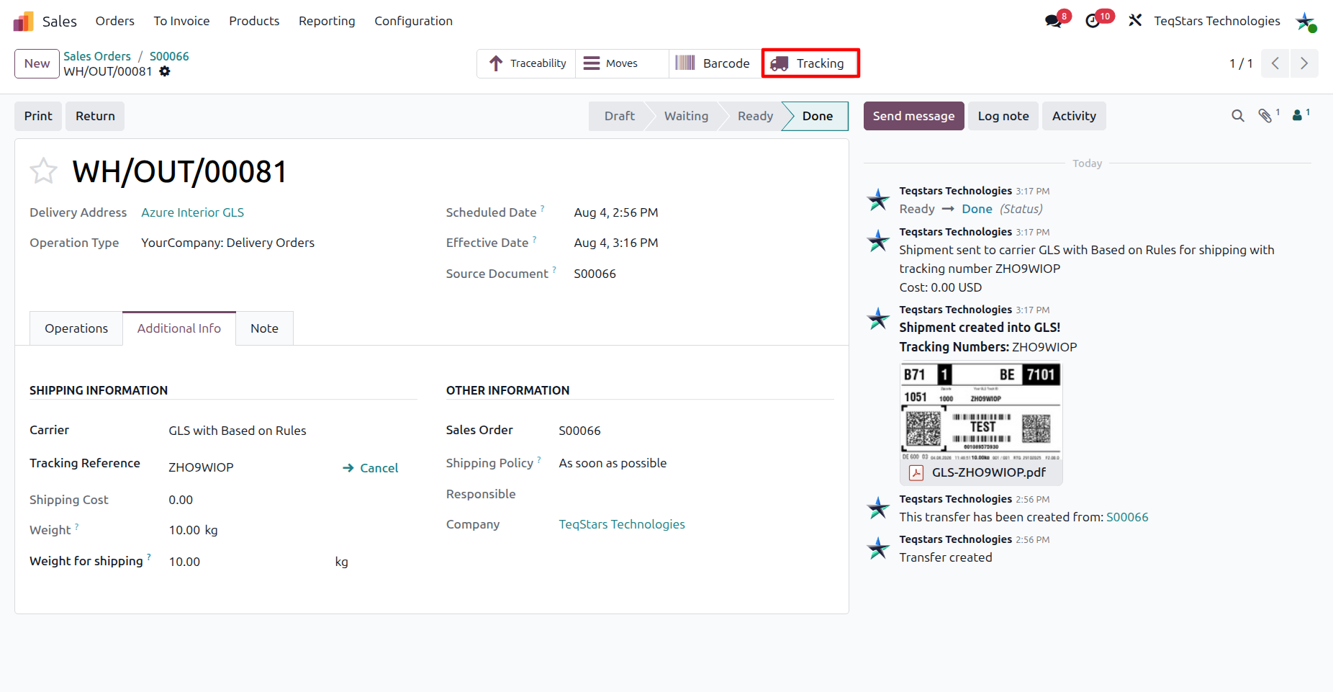Click the Draft status stage
This screenshot has width=1333, height=692.
pyautogui.click(x=619, y=116)
